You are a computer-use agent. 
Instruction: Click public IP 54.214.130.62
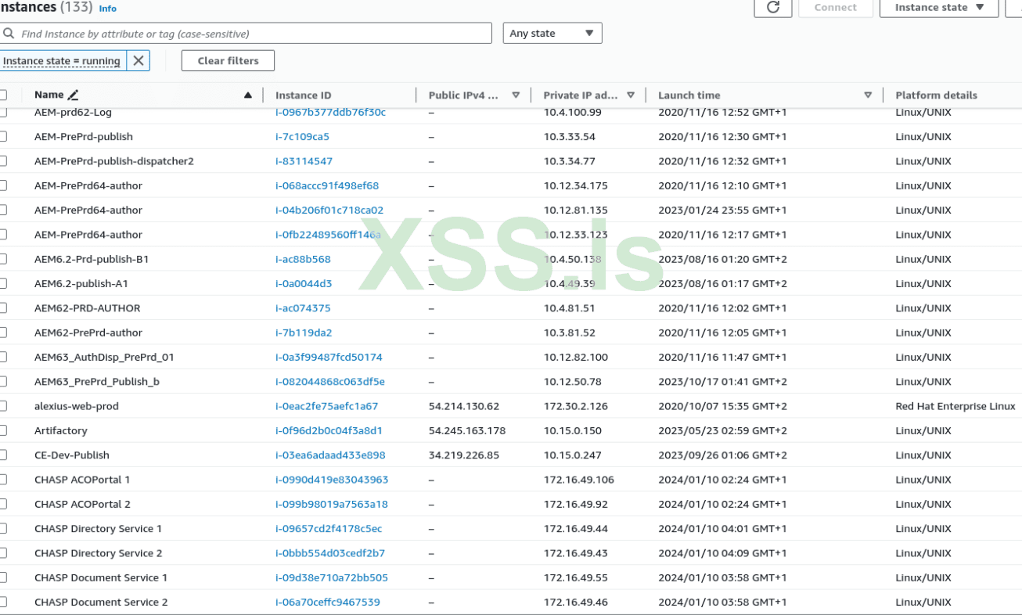click(464, 406)
